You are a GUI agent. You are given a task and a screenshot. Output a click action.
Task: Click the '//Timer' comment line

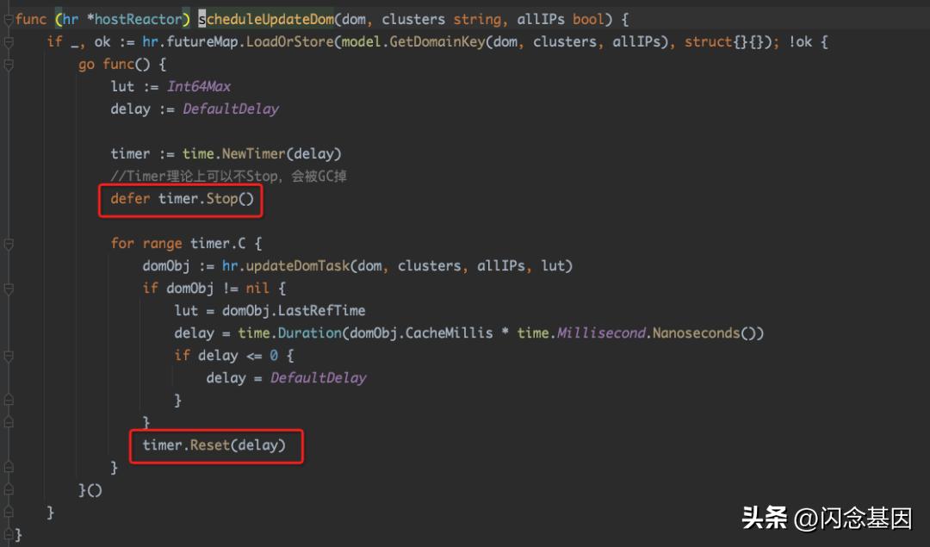tap(228, 177)
